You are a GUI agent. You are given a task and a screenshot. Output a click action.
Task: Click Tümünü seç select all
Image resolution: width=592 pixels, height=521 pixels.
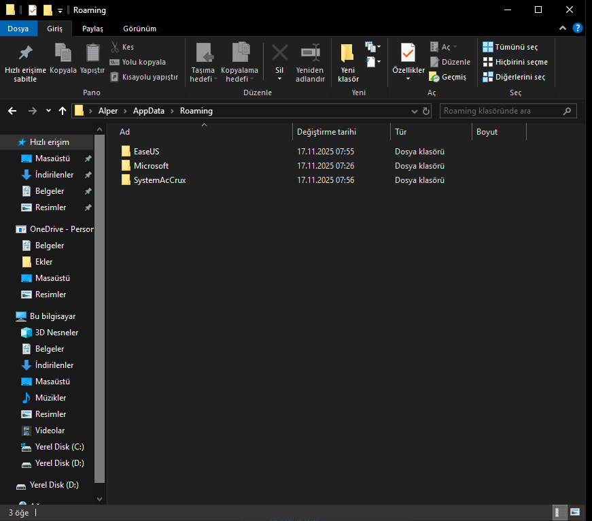tap(510, 47)
